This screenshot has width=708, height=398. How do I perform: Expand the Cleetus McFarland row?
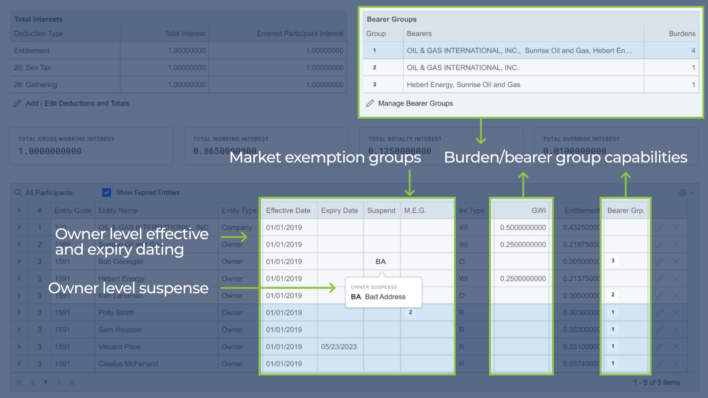[19, 364]
